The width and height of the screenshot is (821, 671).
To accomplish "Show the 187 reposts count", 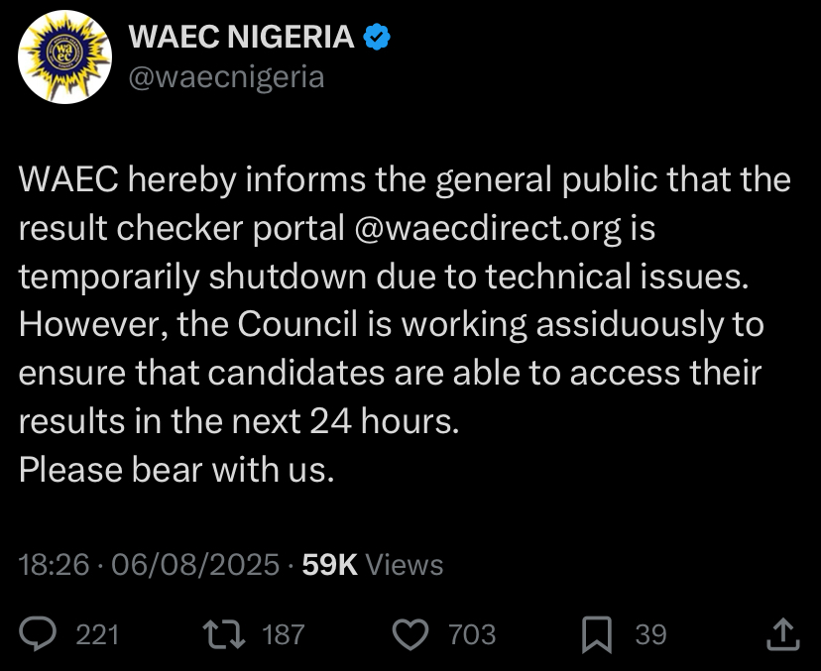I will point(283,634).
